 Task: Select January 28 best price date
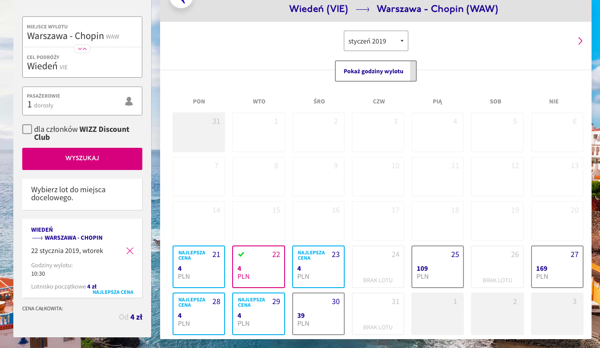(x=199, y=314)
